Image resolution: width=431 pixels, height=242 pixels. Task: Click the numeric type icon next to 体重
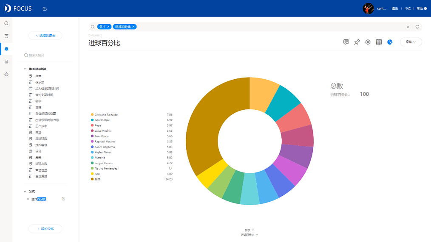pos(31,76)
